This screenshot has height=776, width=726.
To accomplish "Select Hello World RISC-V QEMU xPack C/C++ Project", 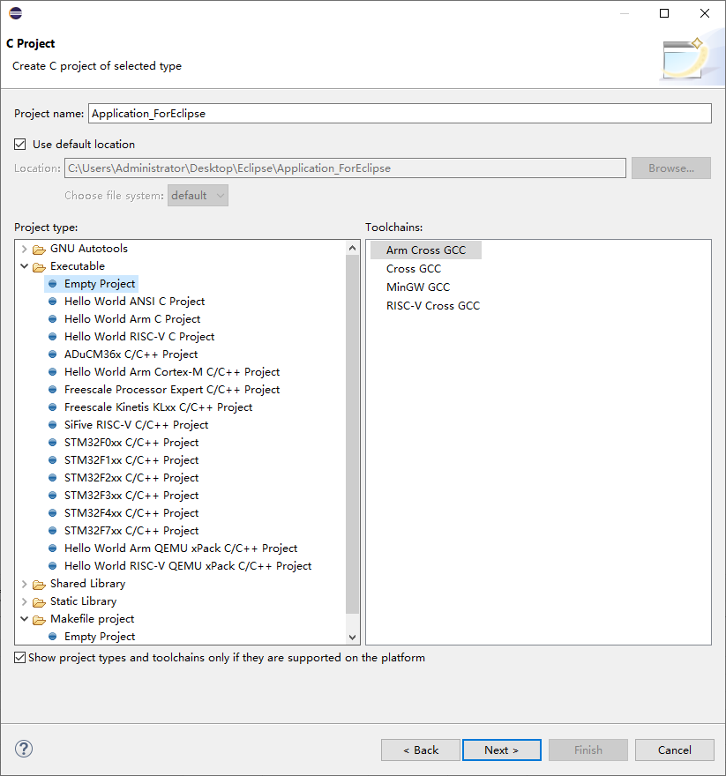I will pos(188,566).
